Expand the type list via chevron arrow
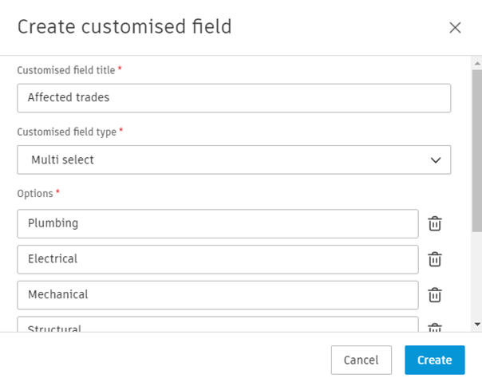This screenshot has width=482, height=386. [x=436, y=160]
